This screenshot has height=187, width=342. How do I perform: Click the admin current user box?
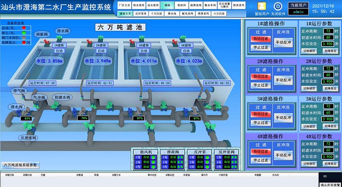point(298,12)
